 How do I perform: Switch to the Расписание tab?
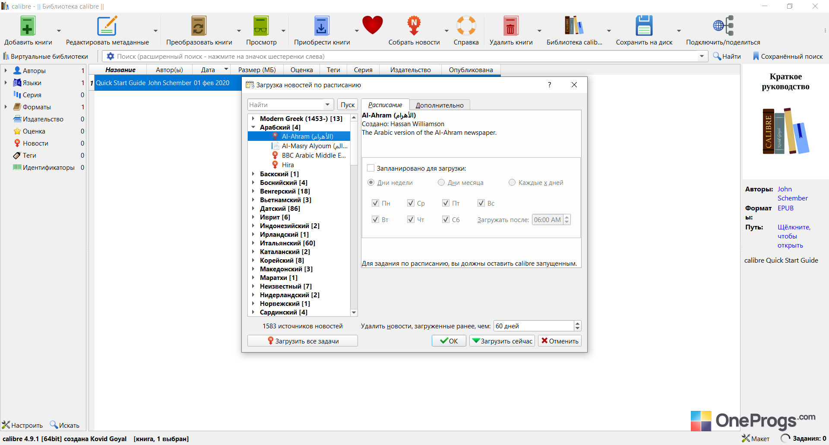385,105
